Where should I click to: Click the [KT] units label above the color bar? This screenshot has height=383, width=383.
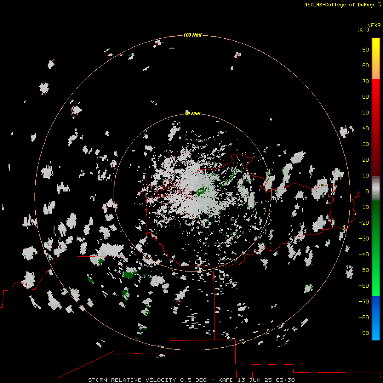tap(363, 29)
